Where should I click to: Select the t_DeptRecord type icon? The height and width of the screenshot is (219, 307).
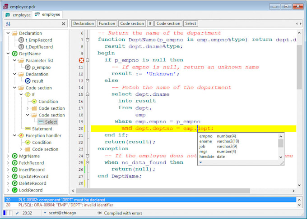coord(21,47)
